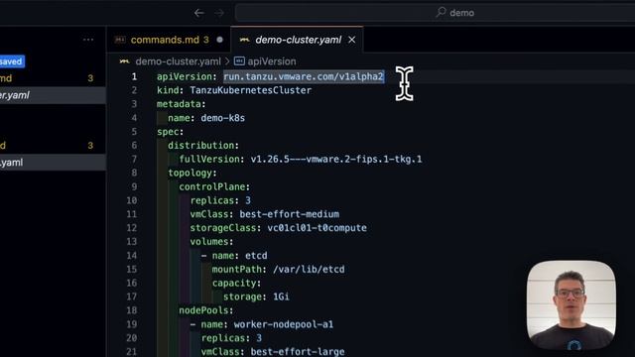Screen dimensions: 635x357
Task: Click 'replicas: 3' on line 10
Action: (220, 200)
